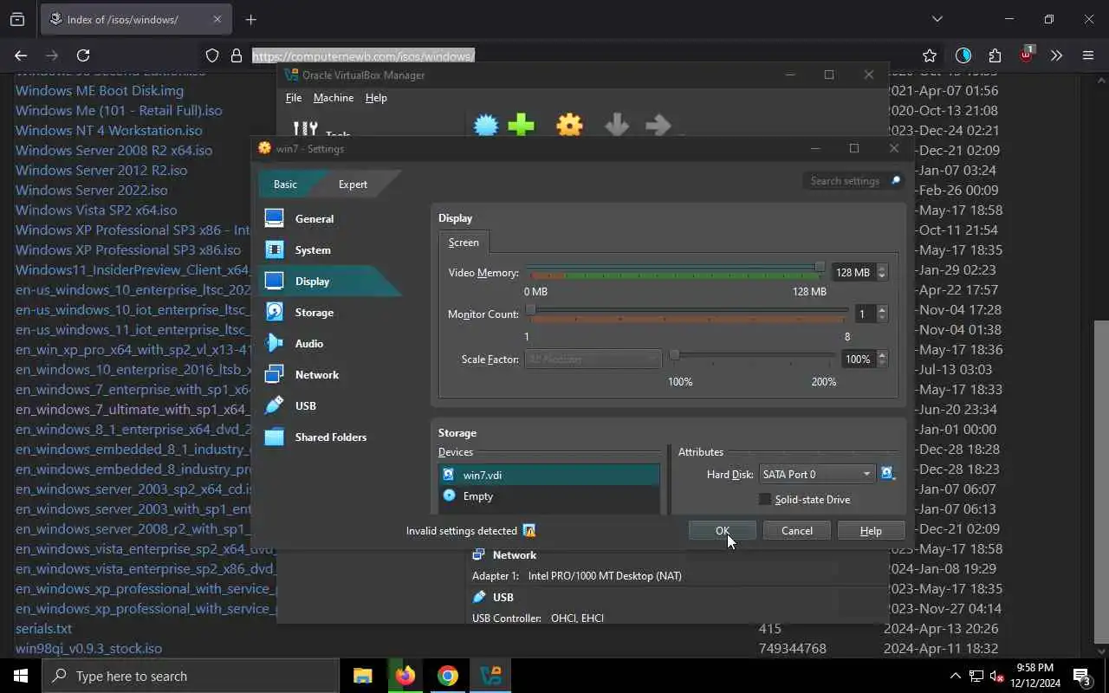Screen dimensions: 1109x693
Task: Open the Machine menu in VirtualBox Manager
Action: 333,98
